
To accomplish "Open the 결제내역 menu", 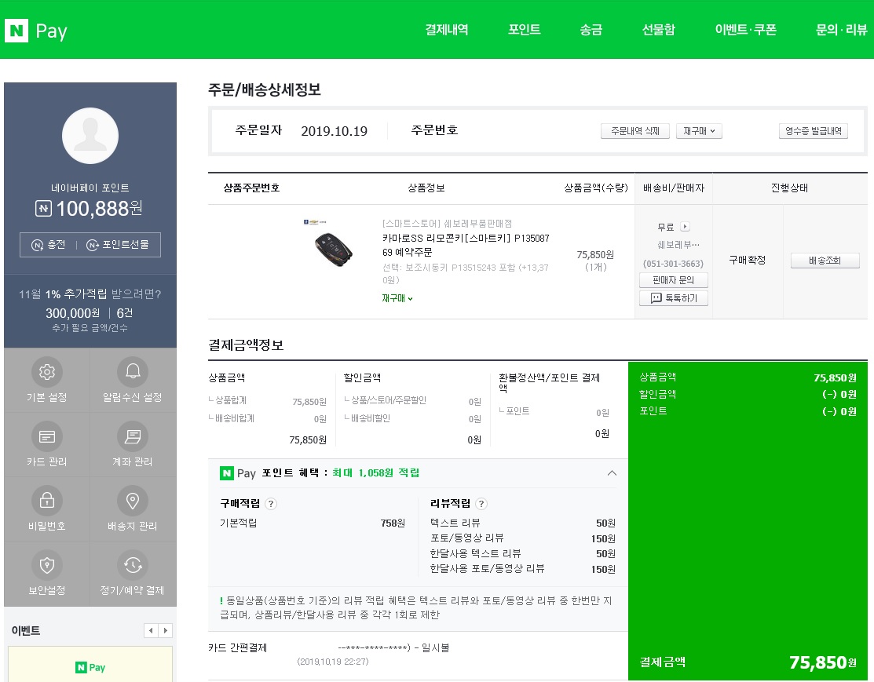I will pos(447,30).
